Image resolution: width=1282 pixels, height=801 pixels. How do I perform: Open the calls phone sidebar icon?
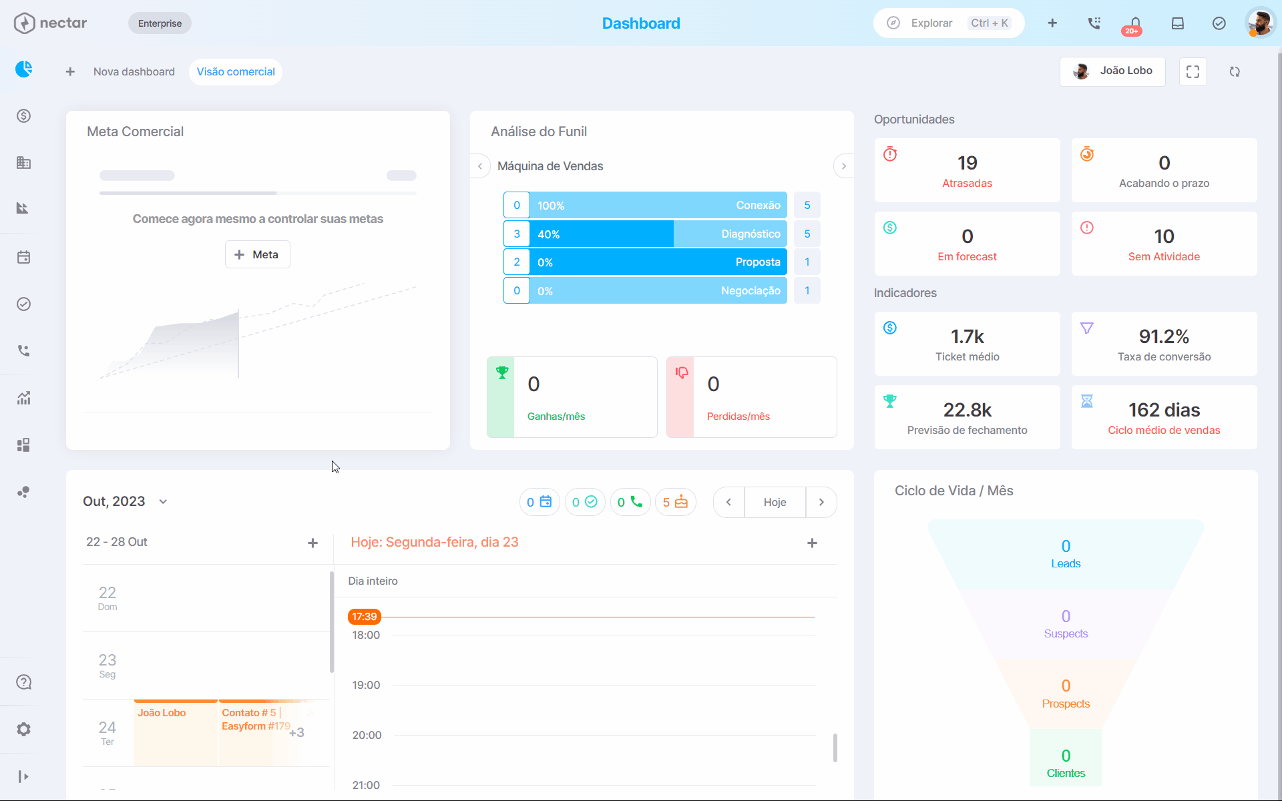(24, 350)
